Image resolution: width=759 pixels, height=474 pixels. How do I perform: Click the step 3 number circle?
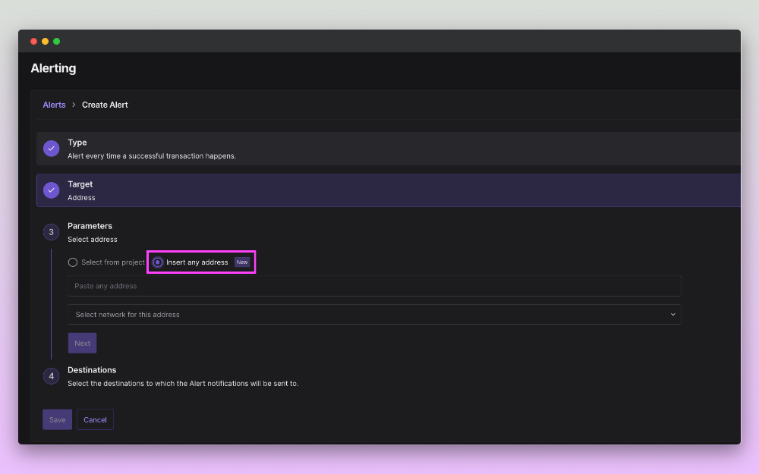point(51,232)
